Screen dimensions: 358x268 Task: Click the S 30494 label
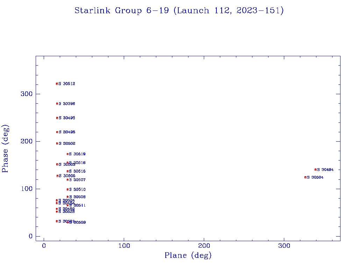(325, 170)
